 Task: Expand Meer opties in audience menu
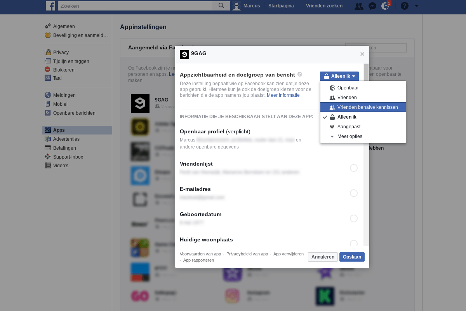[x=363, y=136]
